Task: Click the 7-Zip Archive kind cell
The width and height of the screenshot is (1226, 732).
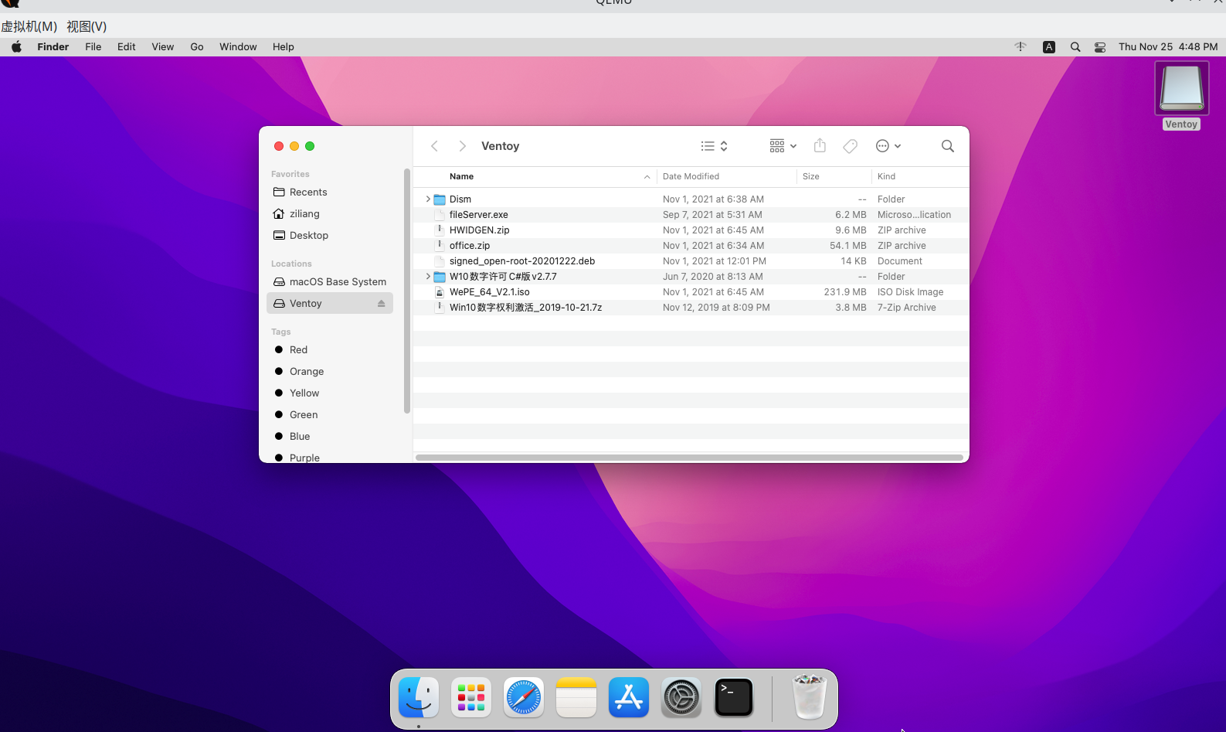Action: tap(907, 308)
